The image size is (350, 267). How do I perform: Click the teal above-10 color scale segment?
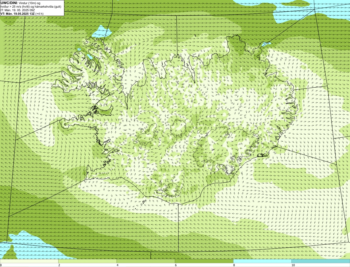tap(321, 261)
